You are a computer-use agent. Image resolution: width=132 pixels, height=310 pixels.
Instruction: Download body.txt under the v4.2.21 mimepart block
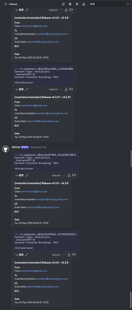[x=66, y=89]
